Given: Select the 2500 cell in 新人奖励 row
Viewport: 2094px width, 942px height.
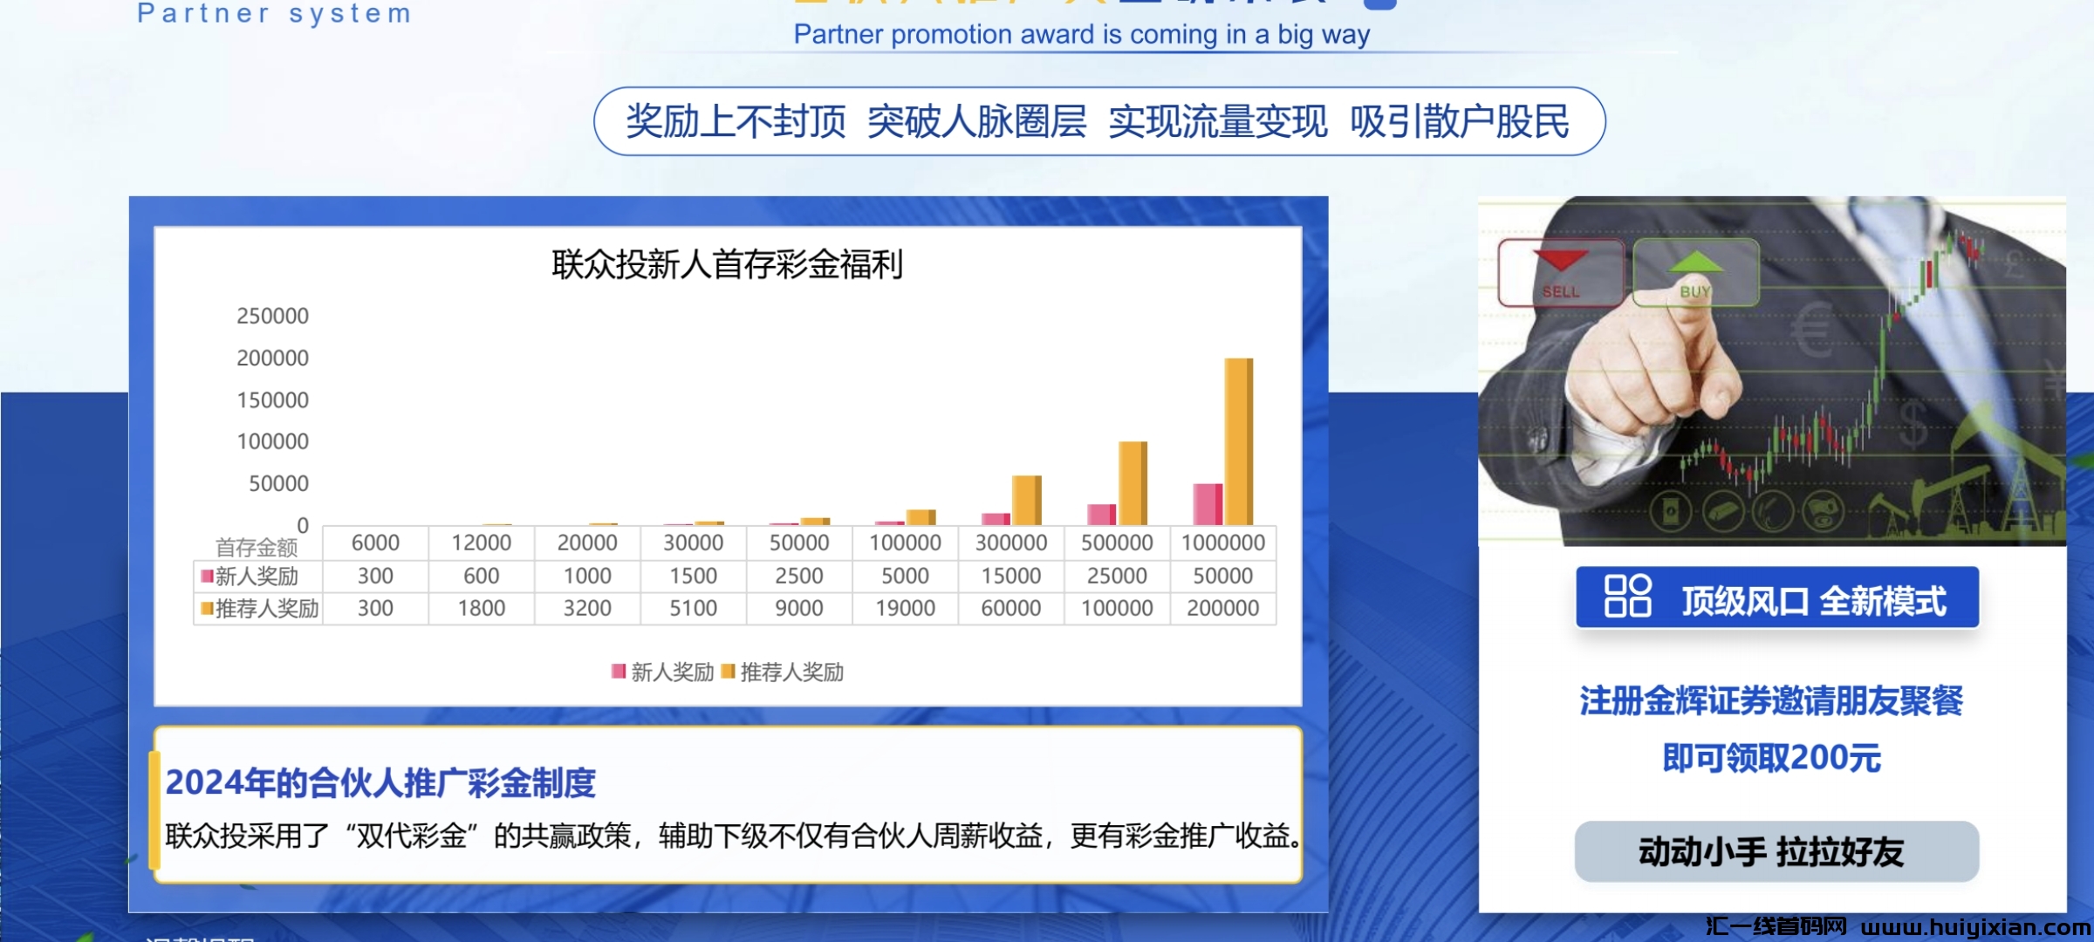Looking at the screenshot, I should click(x=799, y=576).
